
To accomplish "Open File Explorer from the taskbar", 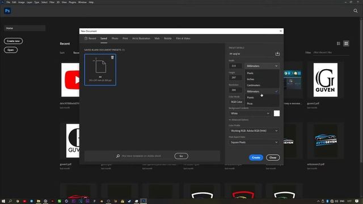I will (39, 201).
